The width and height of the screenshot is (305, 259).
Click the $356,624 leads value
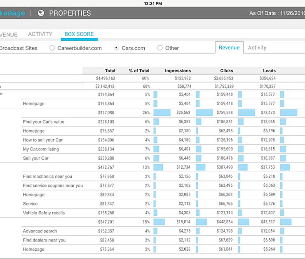(267, 78)
